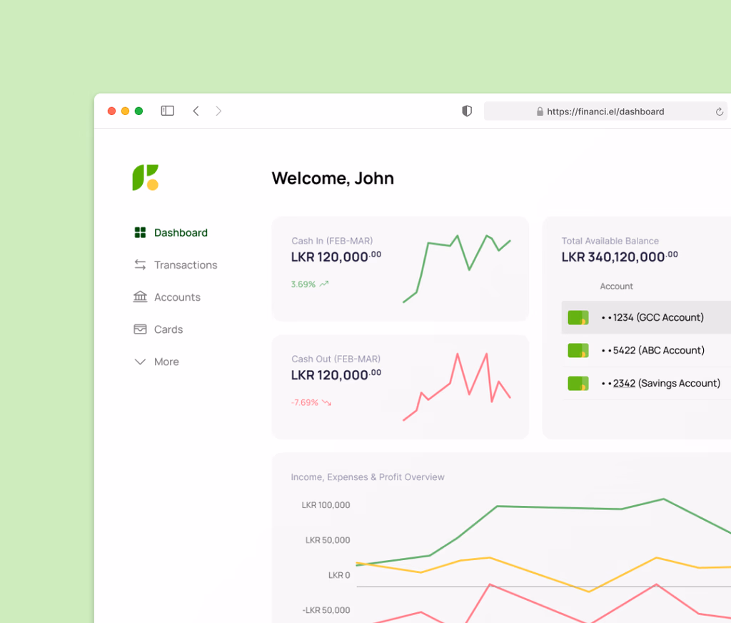Viewport: 731px width, 623px height.
Task: Click the LKR 0 axis label
Action: point(339,575)
